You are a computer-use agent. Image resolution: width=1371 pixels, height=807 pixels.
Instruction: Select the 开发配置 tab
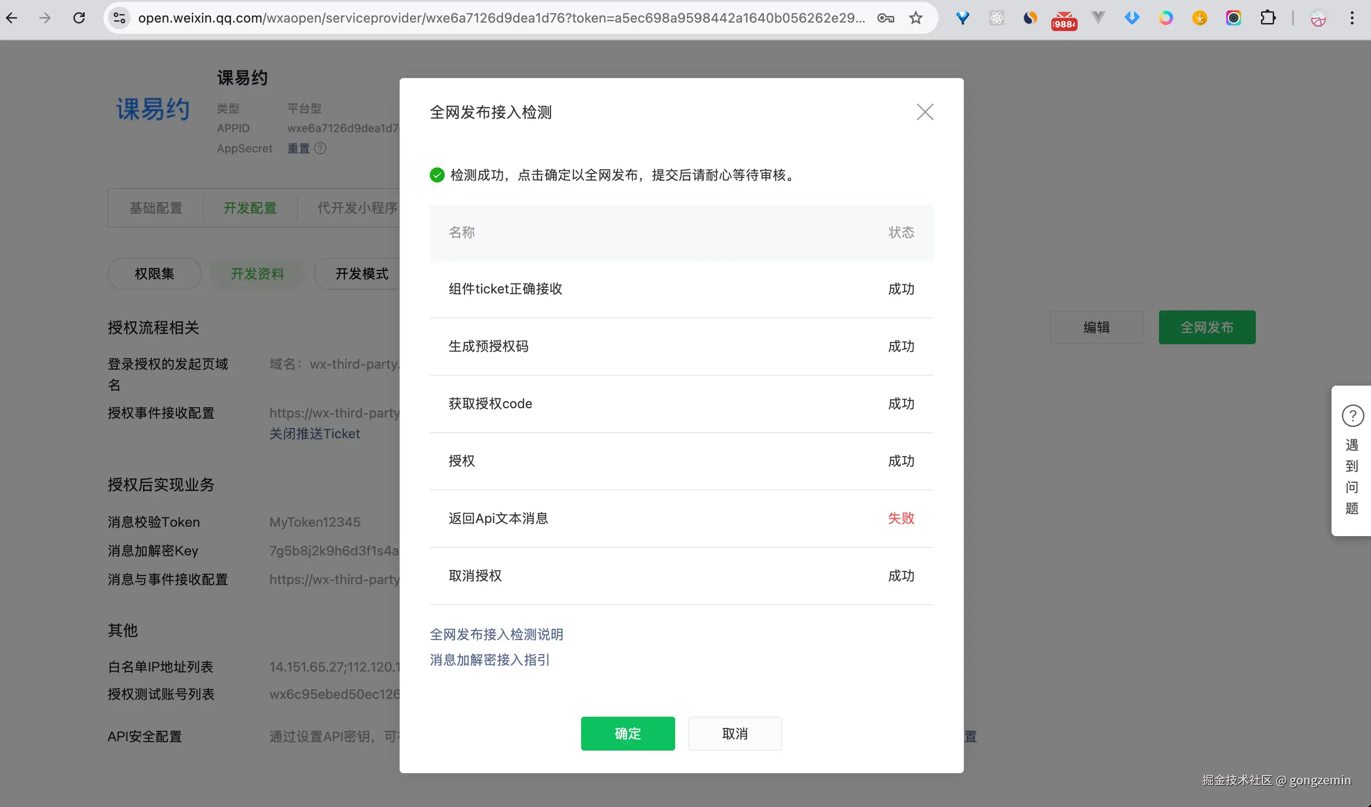click(250, 208)
